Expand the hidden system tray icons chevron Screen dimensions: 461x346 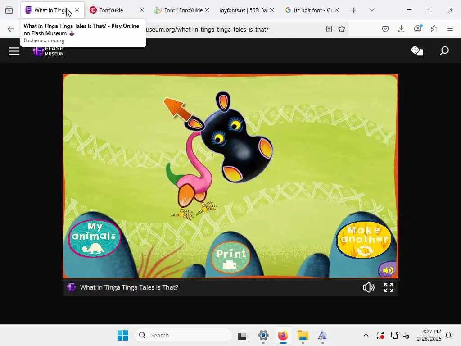tap(366, 335)
